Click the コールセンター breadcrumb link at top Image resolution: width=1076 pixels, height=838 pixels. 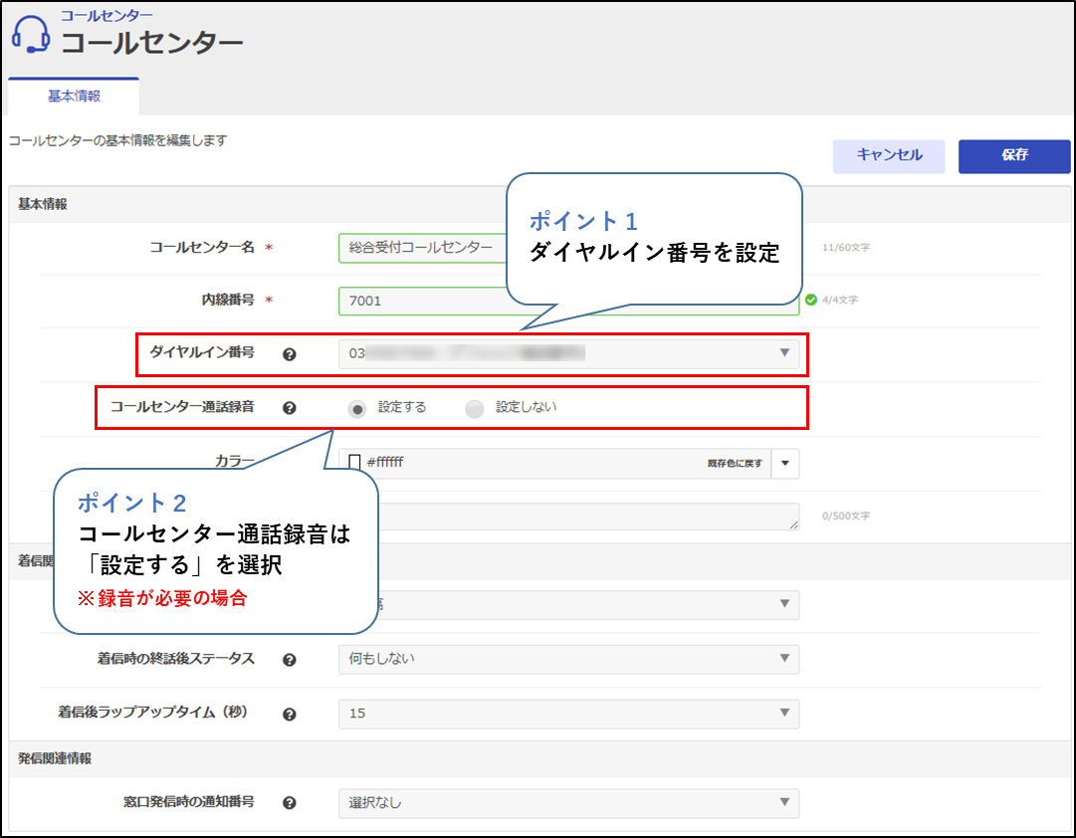[107, 16]
